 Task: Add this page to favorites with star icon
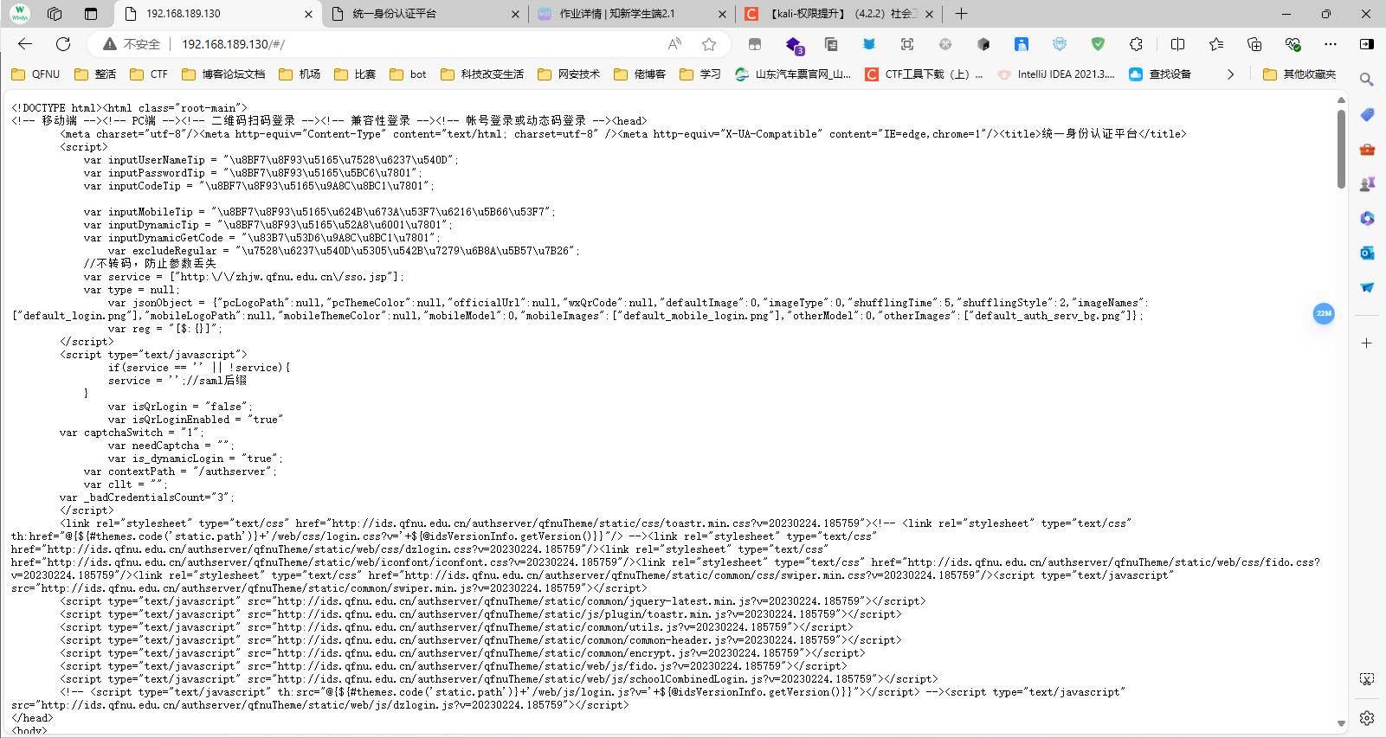(x=709, y=44)
